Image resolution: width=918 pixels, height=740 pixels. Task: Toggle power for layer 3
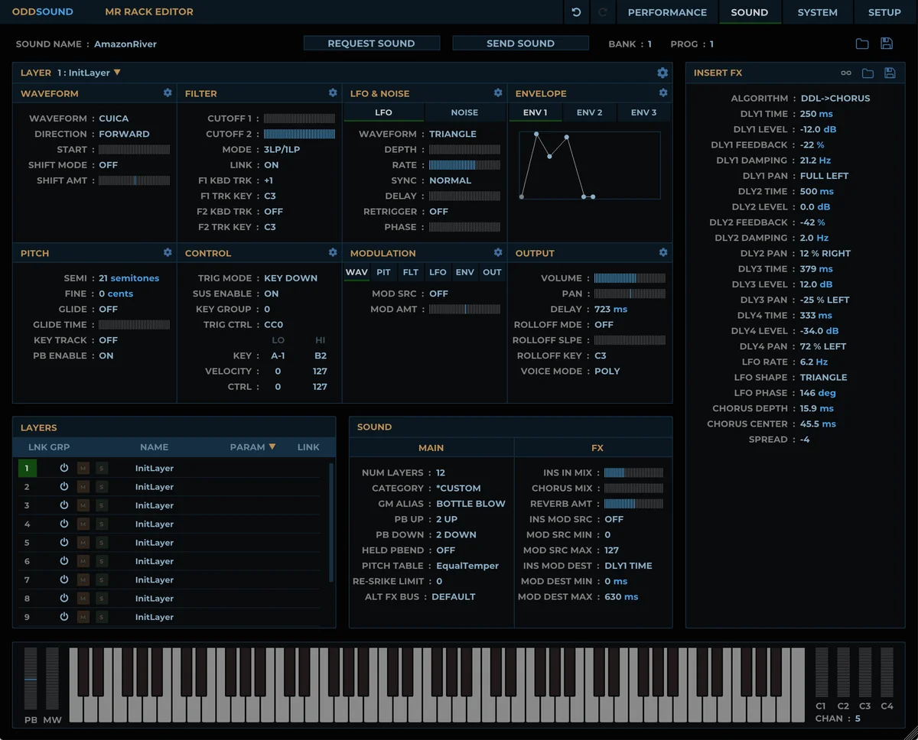click(64, 505)
